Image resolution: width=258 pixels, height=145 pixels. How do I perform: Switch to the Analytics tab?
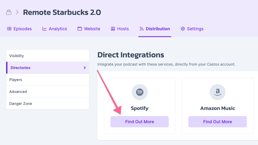coord(55,29)
